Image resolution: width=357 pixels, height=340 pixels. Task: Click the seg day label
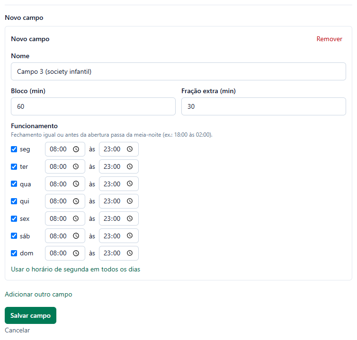25,149
